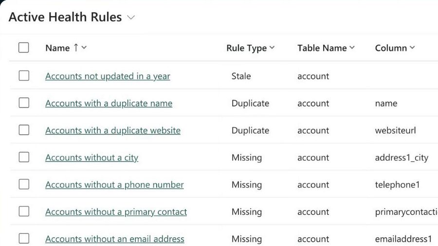
Task: Open the Rule Type column filter menu
Action: click(272, 48)
